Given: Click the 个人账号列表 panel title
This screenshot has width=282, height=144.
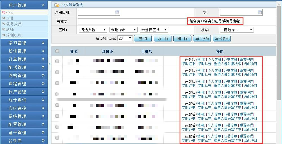Looking at the screenshot, I should tap(72, 5).
